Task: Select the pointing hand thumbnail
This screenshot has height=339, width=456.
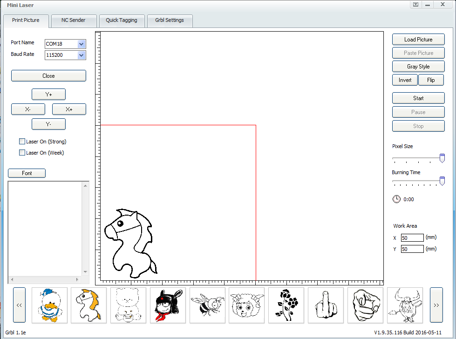Action: pyautogui.click(x=365, y=305)
